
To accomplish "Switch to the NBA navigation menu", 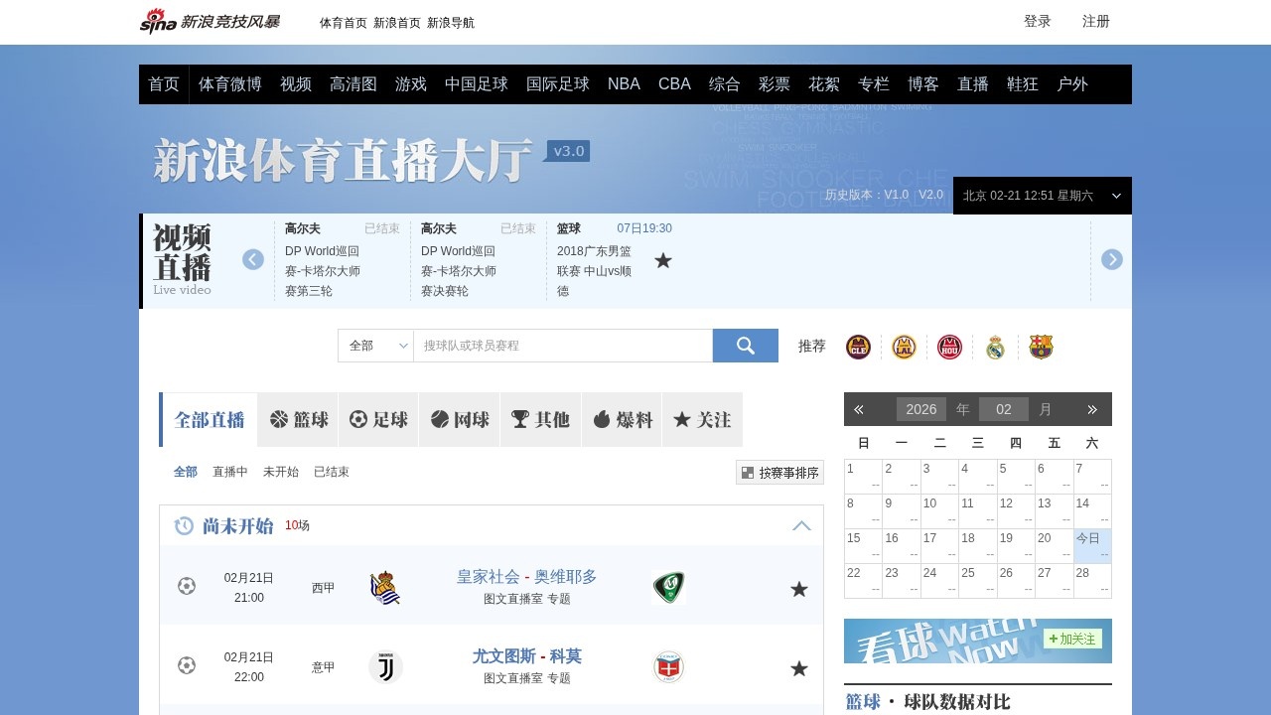I will (x=624, y=84).
